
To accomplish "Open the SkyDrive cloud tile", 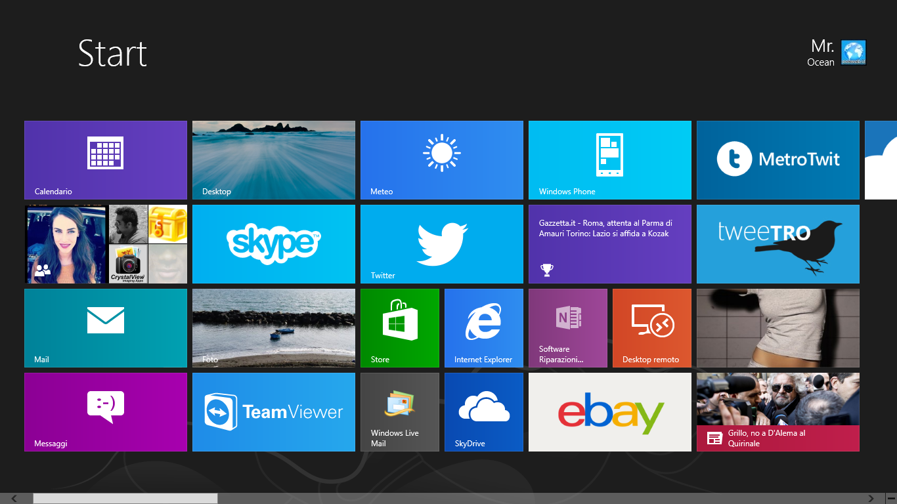I will pyautogui.click(x=484, y=412).
